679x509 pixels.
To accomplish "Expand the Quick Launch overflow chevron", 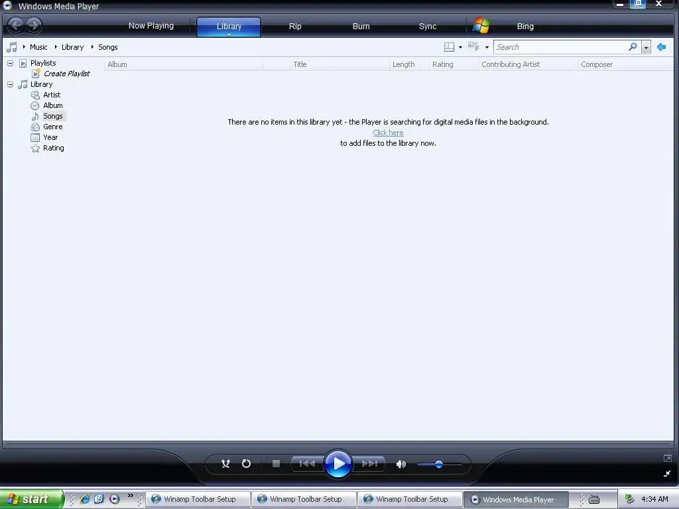I will click(x=131, y=496).
